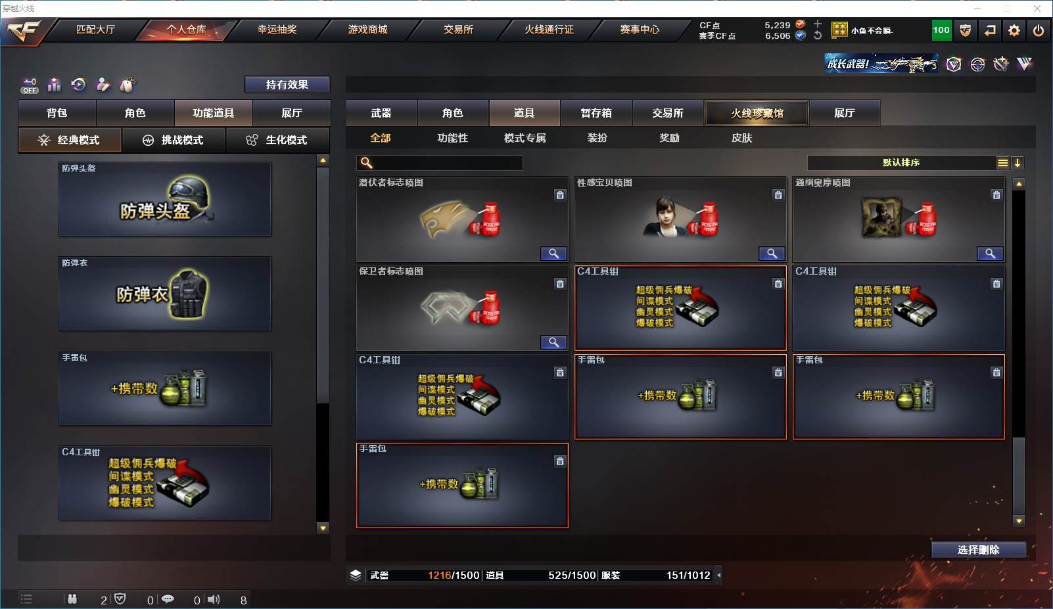
Task: Expand the storage bar arrow after 服装 count
Action: 719,575
